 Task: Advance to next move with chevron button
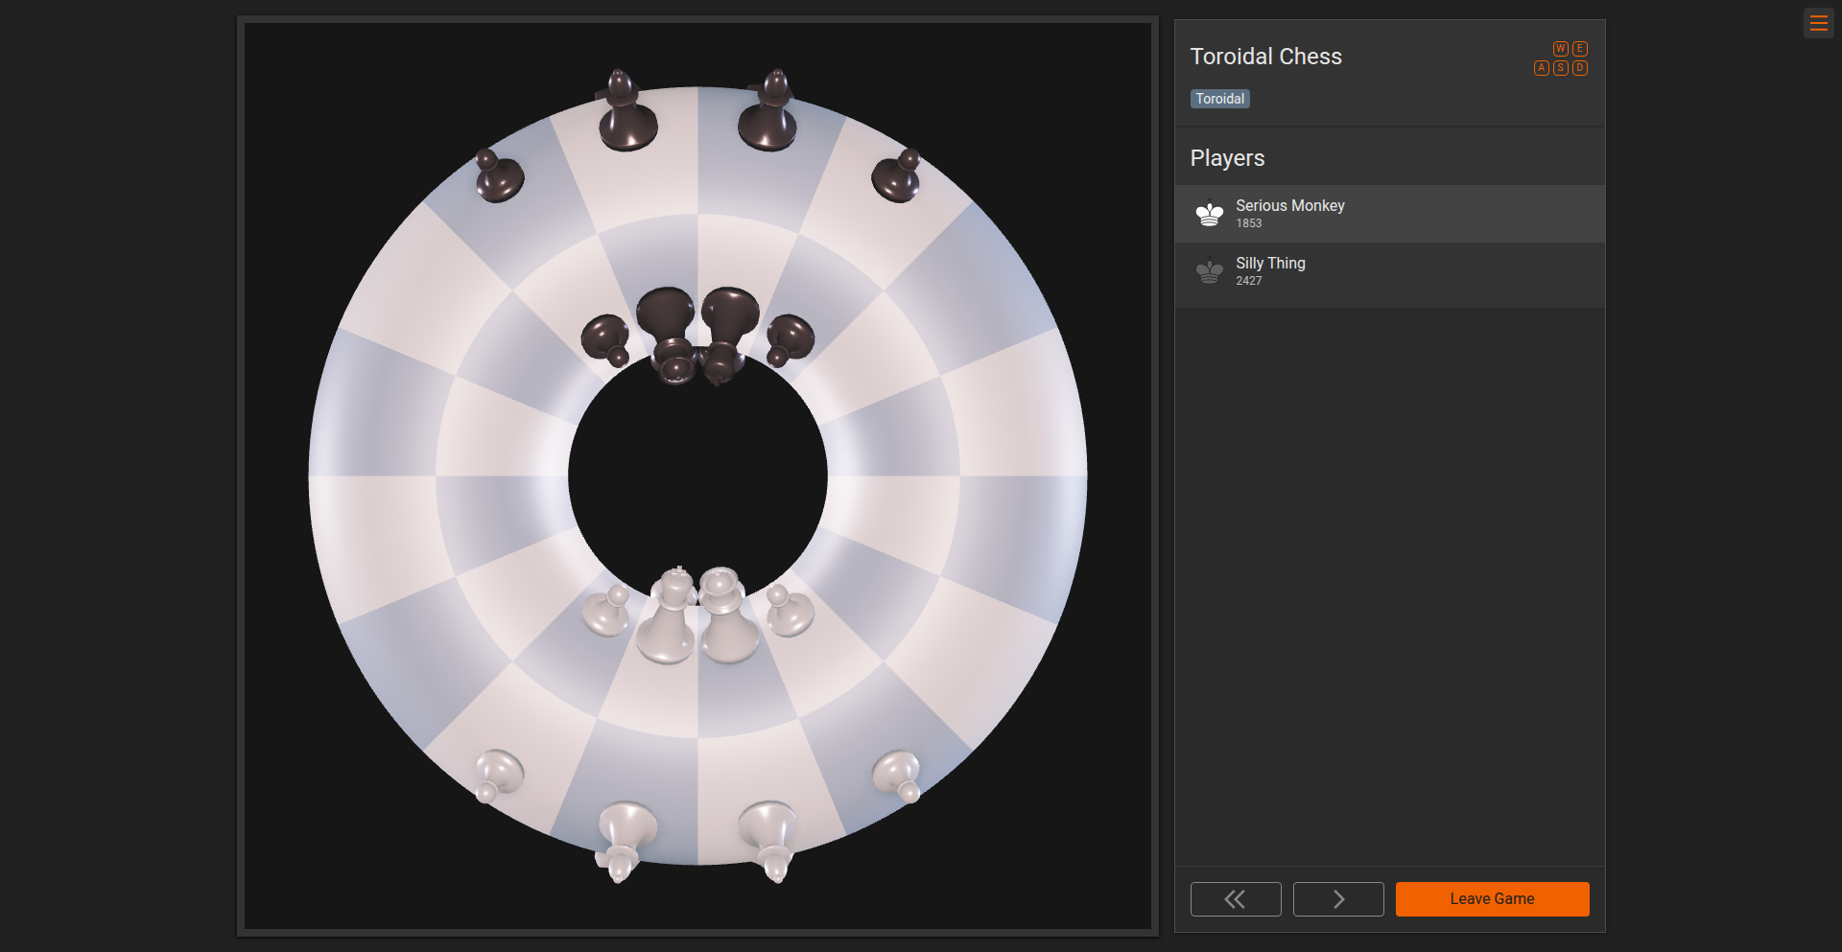coord(1338,898)
